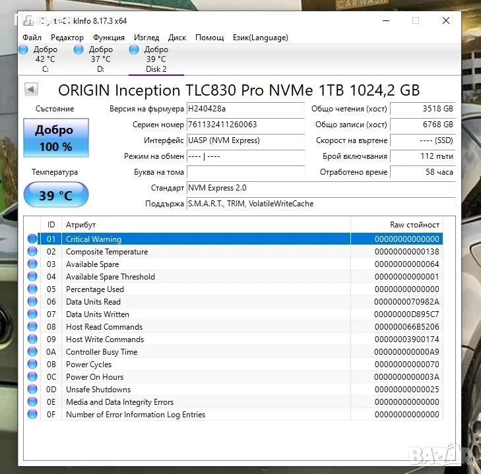Click the ID column header
This screenshot has width=481, height=474.
pyautogui.click(x=51, y=225)
